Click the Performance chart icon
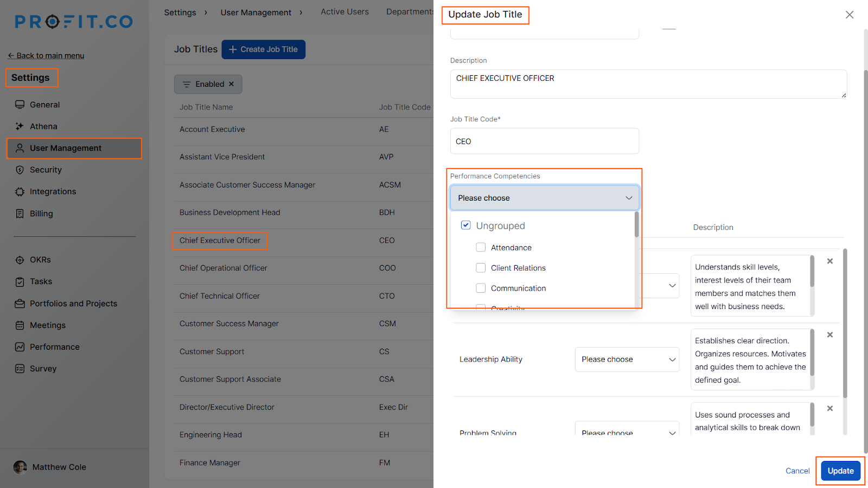 [x=20, y=347]
